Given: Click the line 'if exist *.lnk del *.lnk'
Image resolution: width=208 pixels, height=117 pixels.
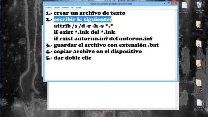Looking at the screenshot, I should pyautogui.click(x=84, y=32).
